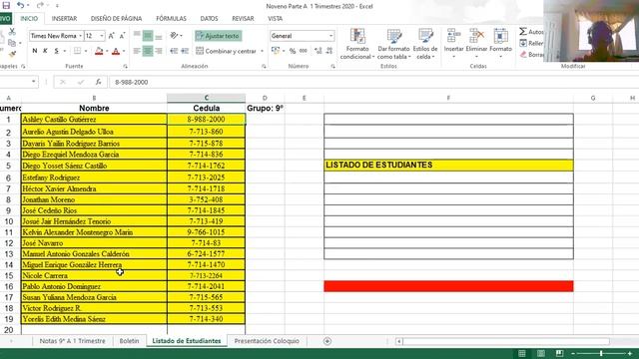The width and height of the screenshot is (639, 359).
Task: Toggle bold N formatting
Action: (x=35, y=51)
